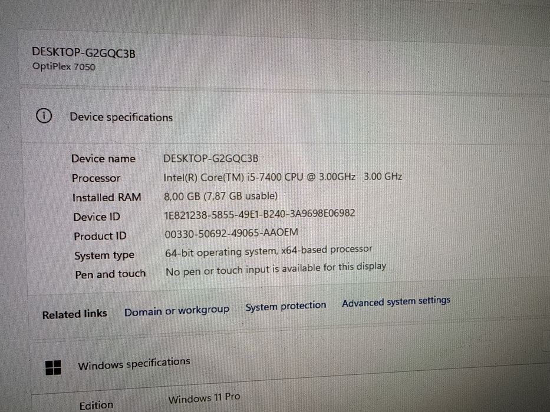
Task: Select the Device ID label
Action: tap(97, 217)
